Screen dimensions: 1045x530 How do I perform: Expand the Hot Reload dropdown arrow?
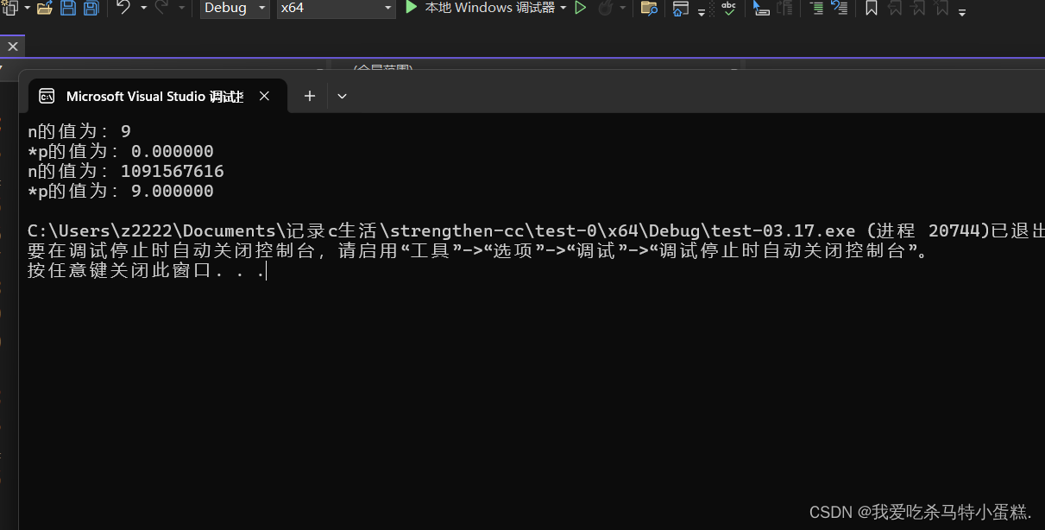[622, 8]
